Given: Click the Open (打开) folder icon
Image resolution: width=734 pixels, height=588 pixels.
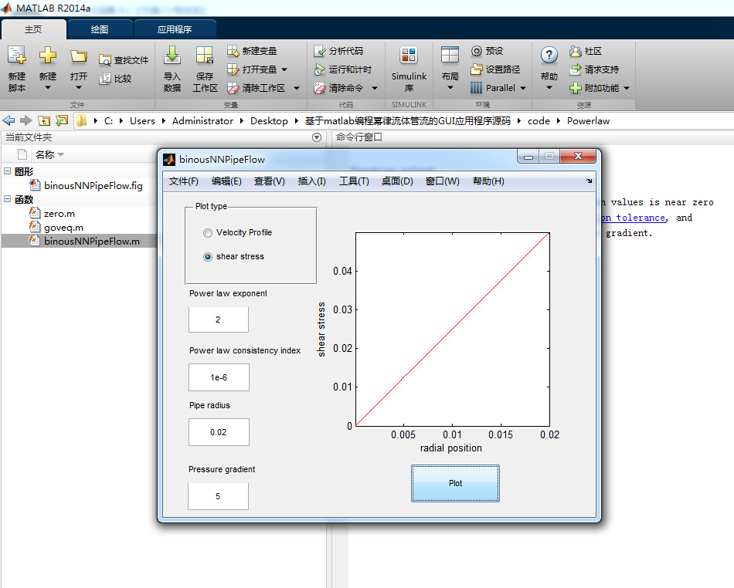Looking at the screenshot, I should pyautogui.click(x=79, y=56).
